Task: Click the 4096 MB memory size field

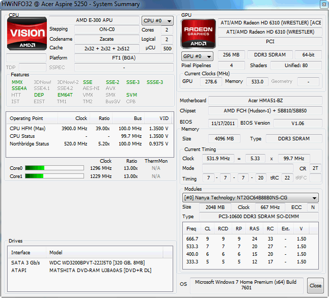Action: pos(224,139)
